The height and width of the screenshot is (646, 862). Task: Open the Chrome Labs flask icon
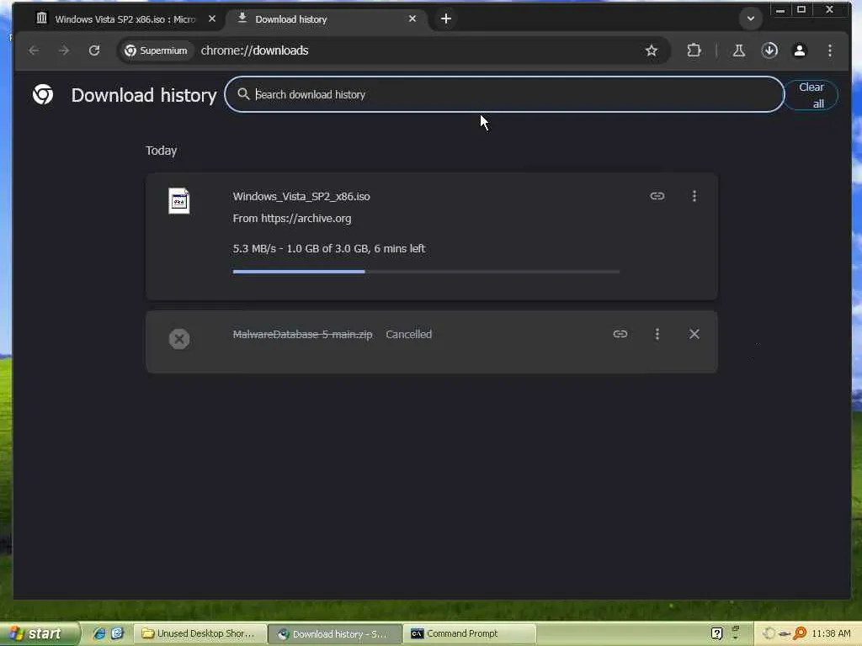pyautogui.click(x=739, y=50)
